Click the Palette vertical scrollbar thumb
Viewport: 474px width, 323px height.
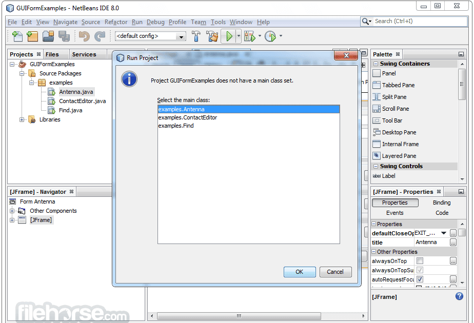click(x=462, y=84)
